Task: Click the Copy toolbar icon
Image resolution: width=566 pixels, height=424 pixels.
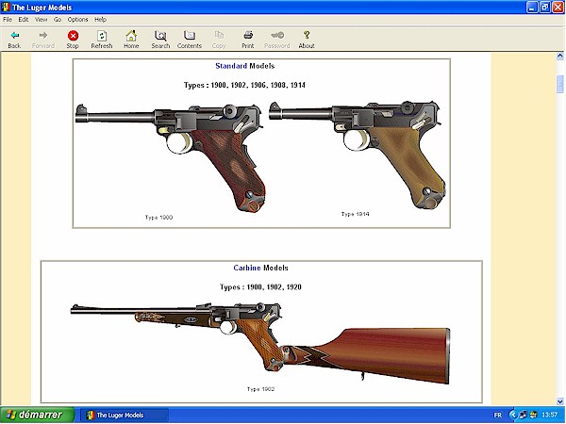Action: pyautogui.click(x=219, y=35)
